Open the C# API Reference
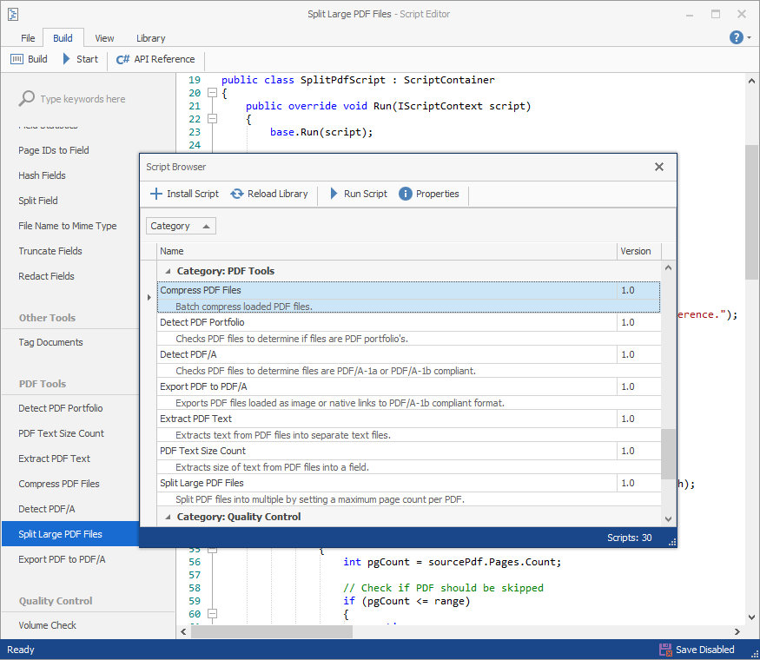The image size is (760, 660). (x=122, y=59)
